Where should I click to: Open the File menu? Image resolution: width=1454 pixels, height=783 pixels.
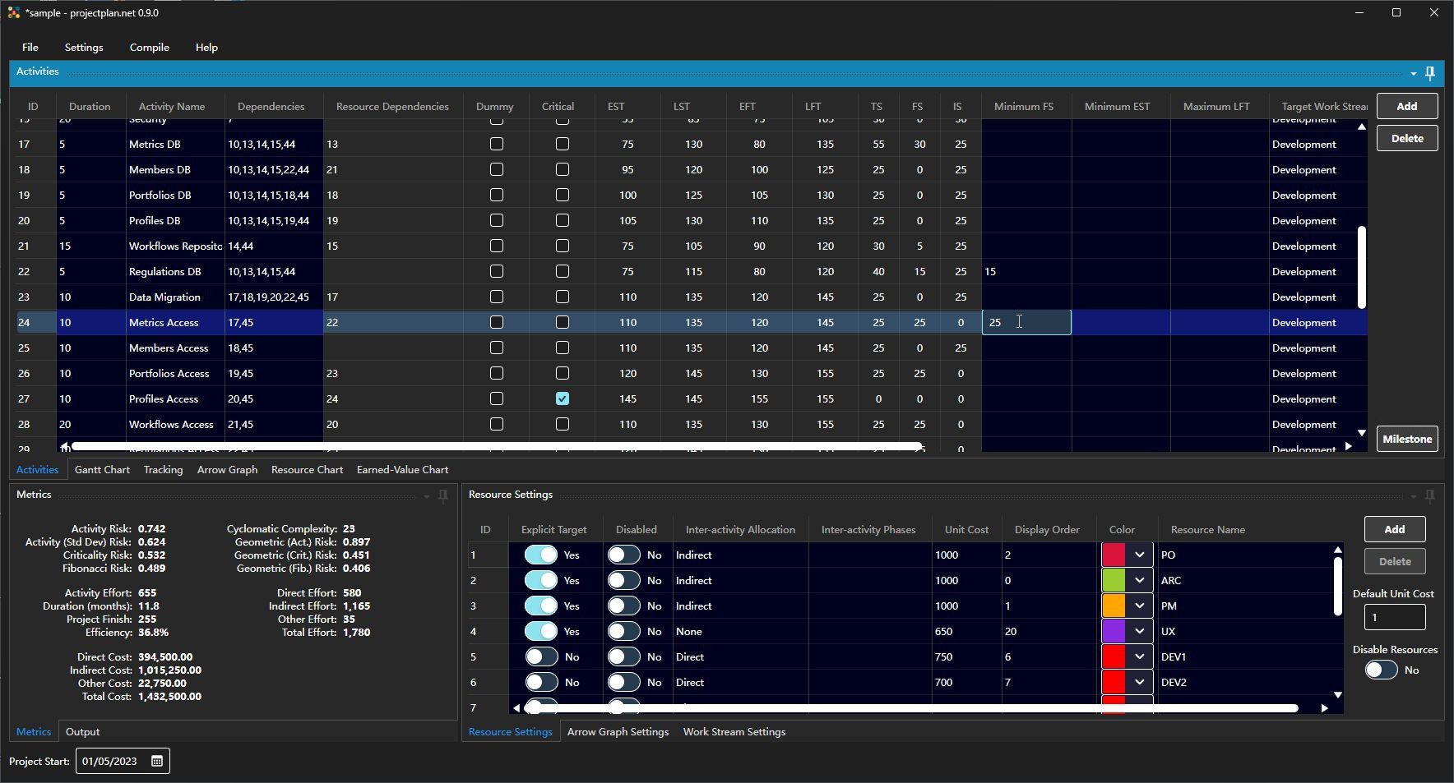pyautogui.click(x=30, y=48)
